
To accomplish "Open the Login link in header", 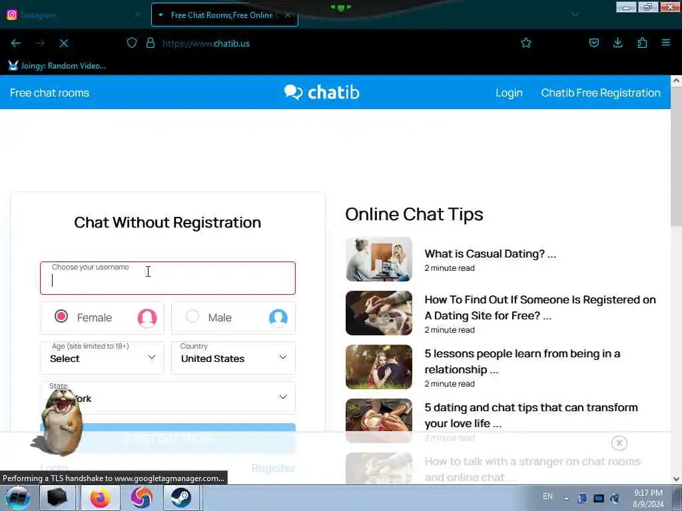I will tap(509, 92).
